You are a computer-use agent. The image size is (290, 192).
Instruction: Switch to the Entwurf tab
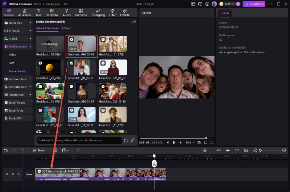pos(67,28)
